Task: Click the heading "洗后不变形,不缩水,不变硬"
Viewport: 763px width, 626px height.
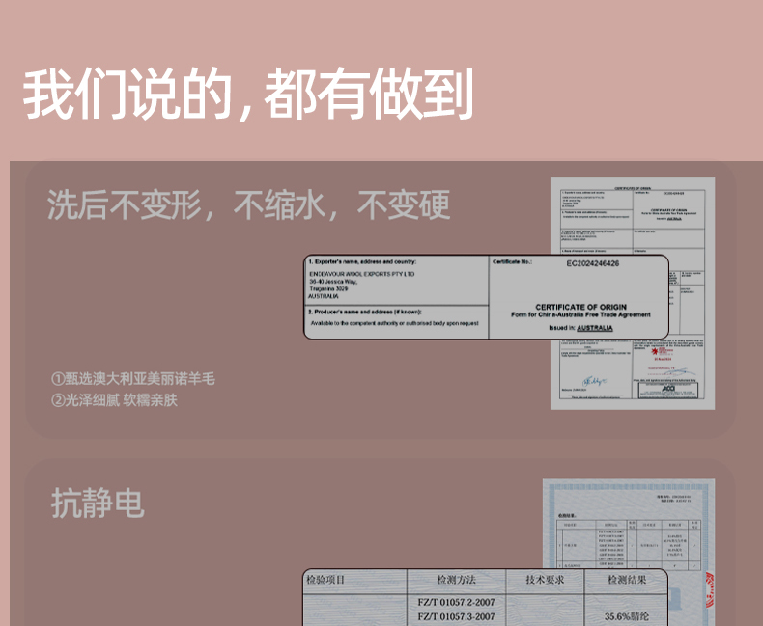Action: [248, 205]
